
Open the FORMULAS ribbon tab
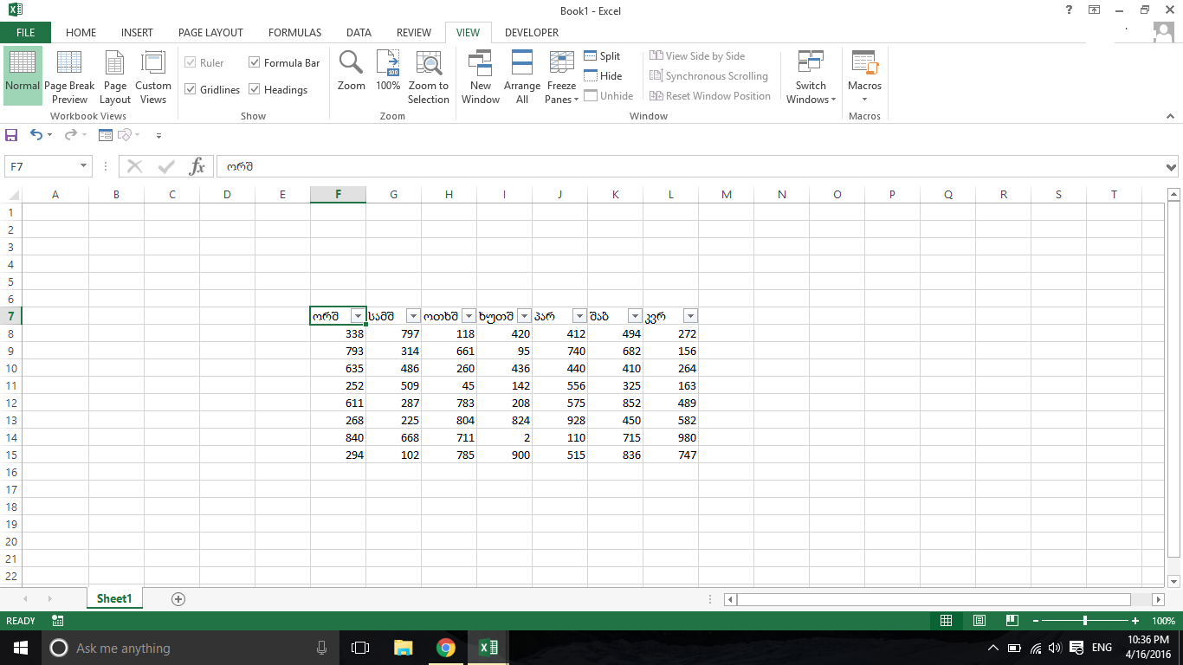tap(294, 33)
